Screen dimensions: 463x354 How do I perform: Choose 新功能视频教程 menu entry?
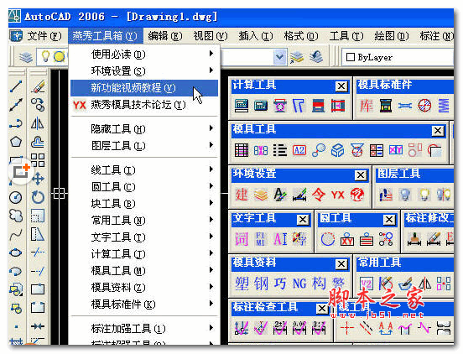pos(144,88)
